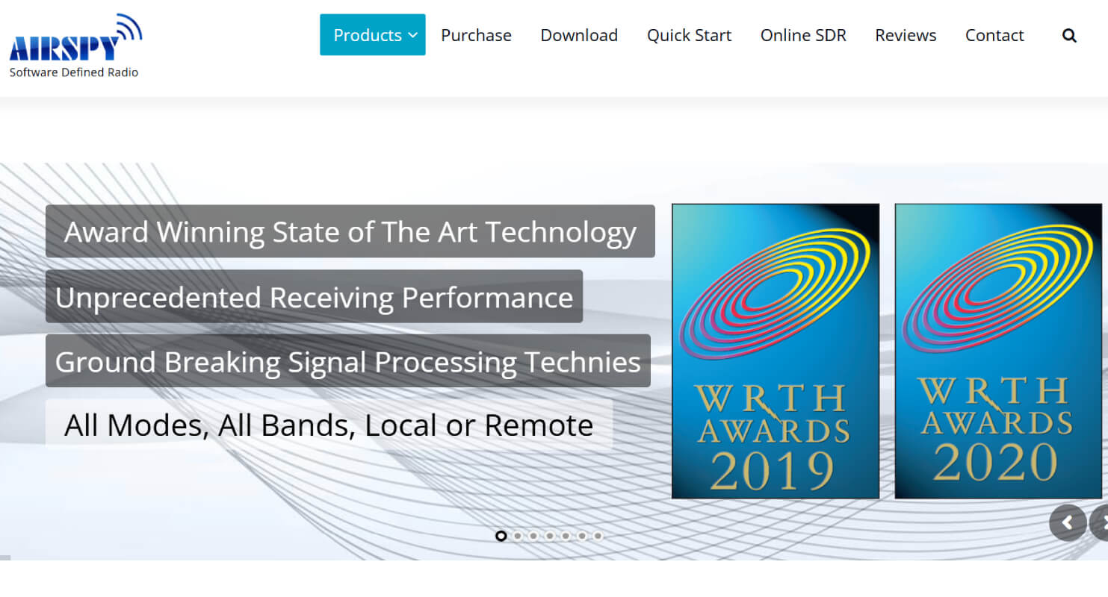This screenshot has height=597, width=1108.
Task: Select the first carousel dot
Action: point(501,536)
